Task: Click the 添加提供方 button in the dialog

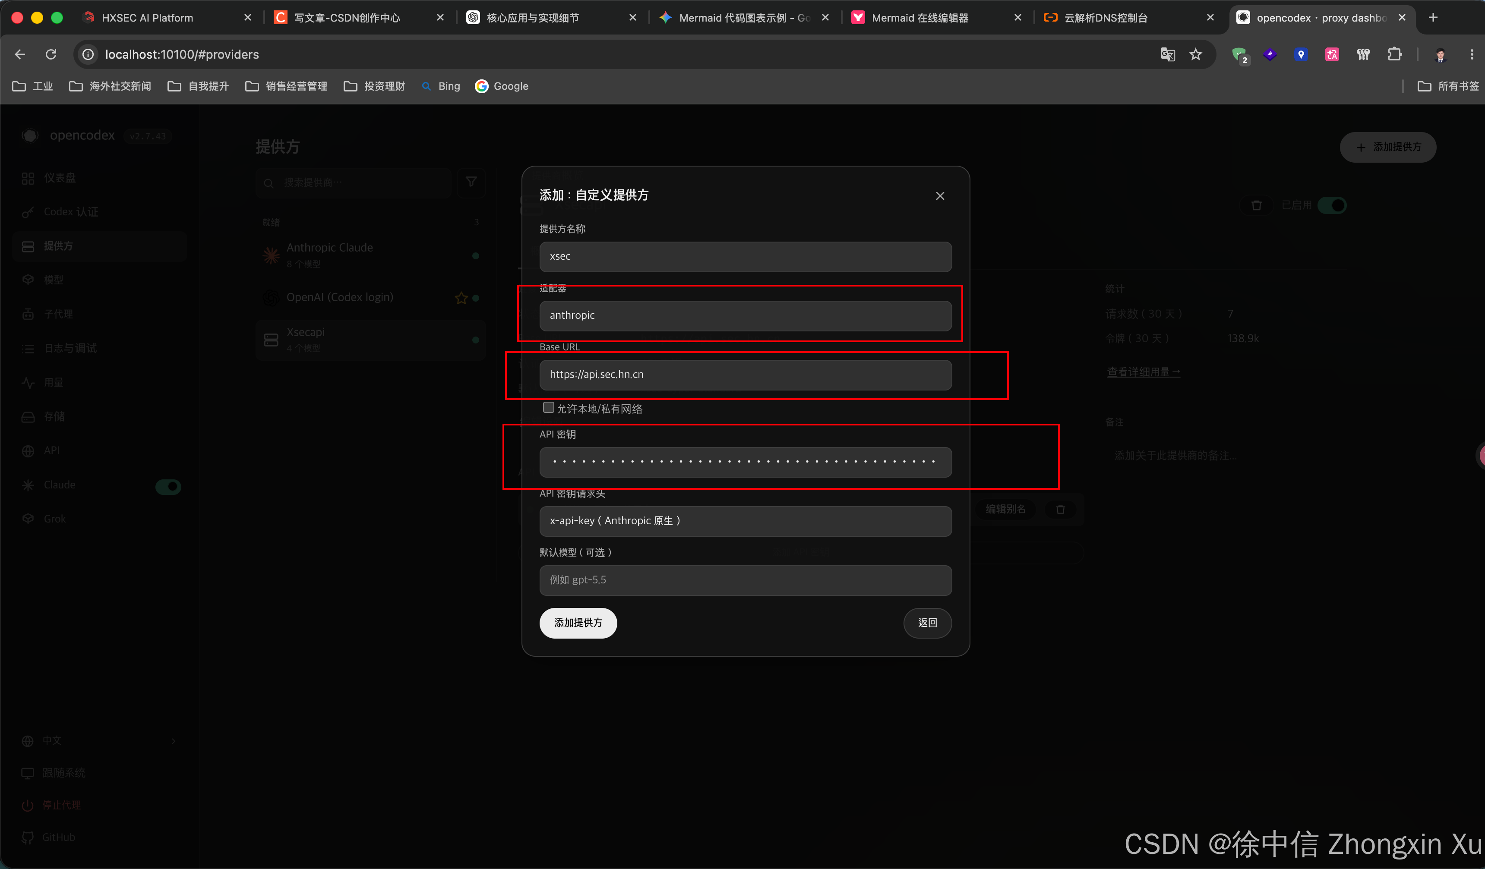Action: tap(578, 623)
